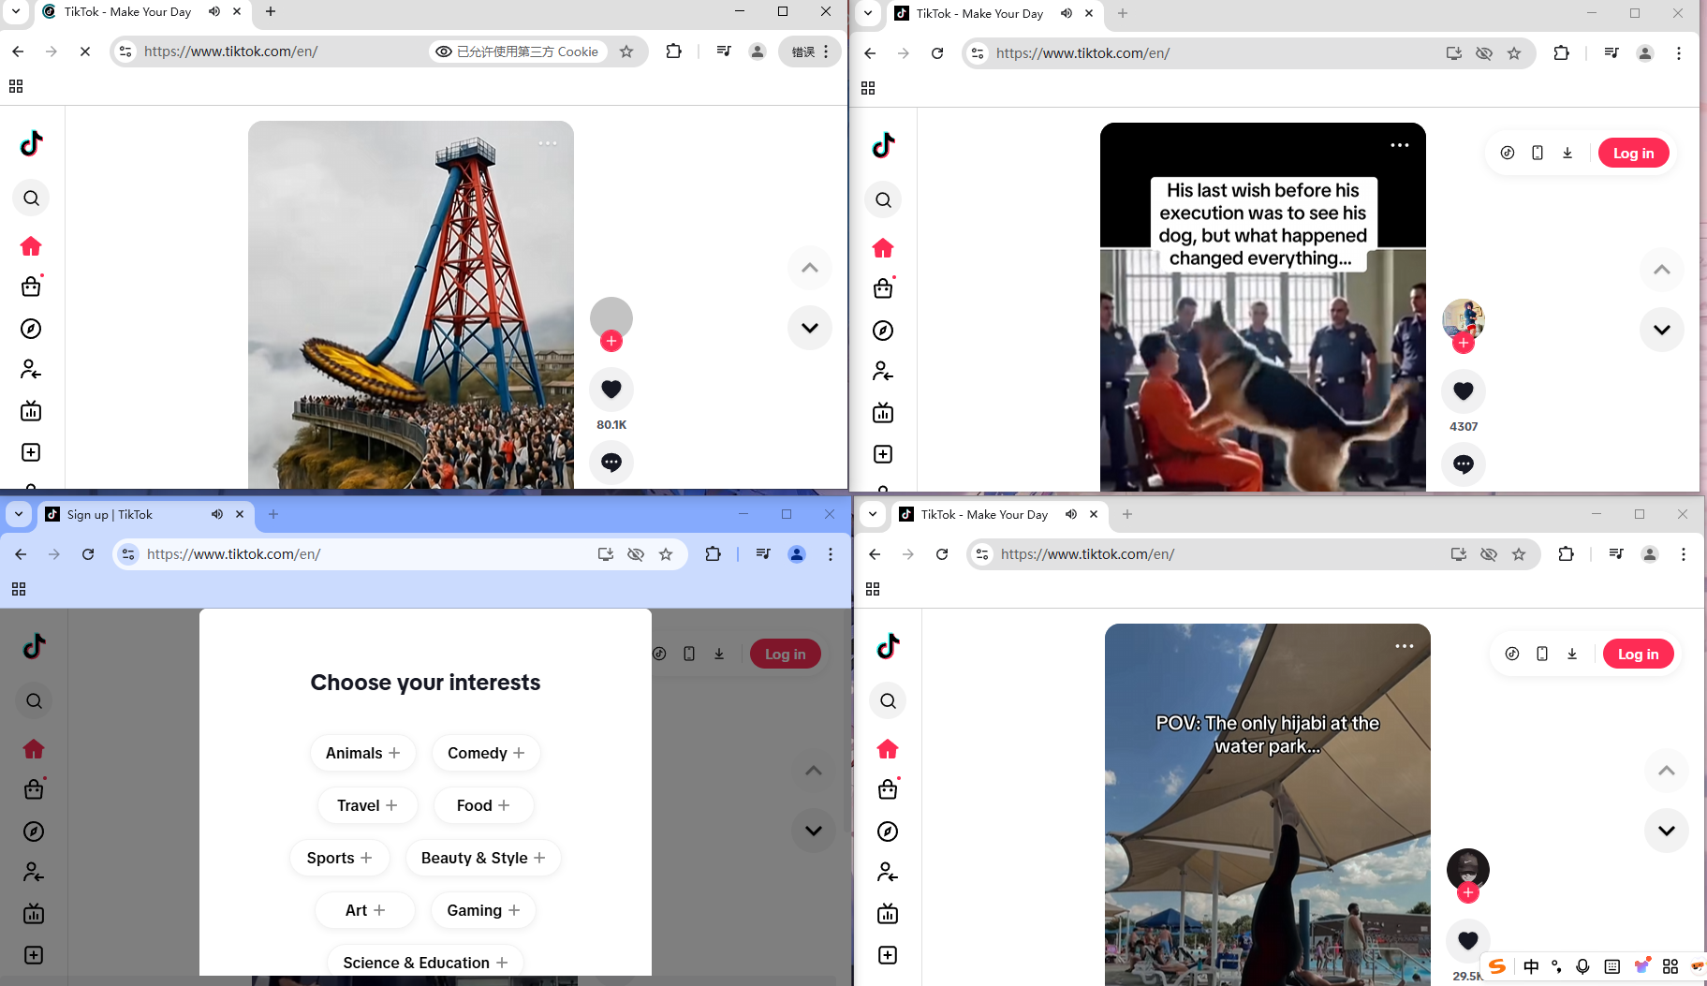This screenshot has width=1707, height=986.
Task: Open Chrome menu in the amusement ride window
Action: tap(826, 52)
